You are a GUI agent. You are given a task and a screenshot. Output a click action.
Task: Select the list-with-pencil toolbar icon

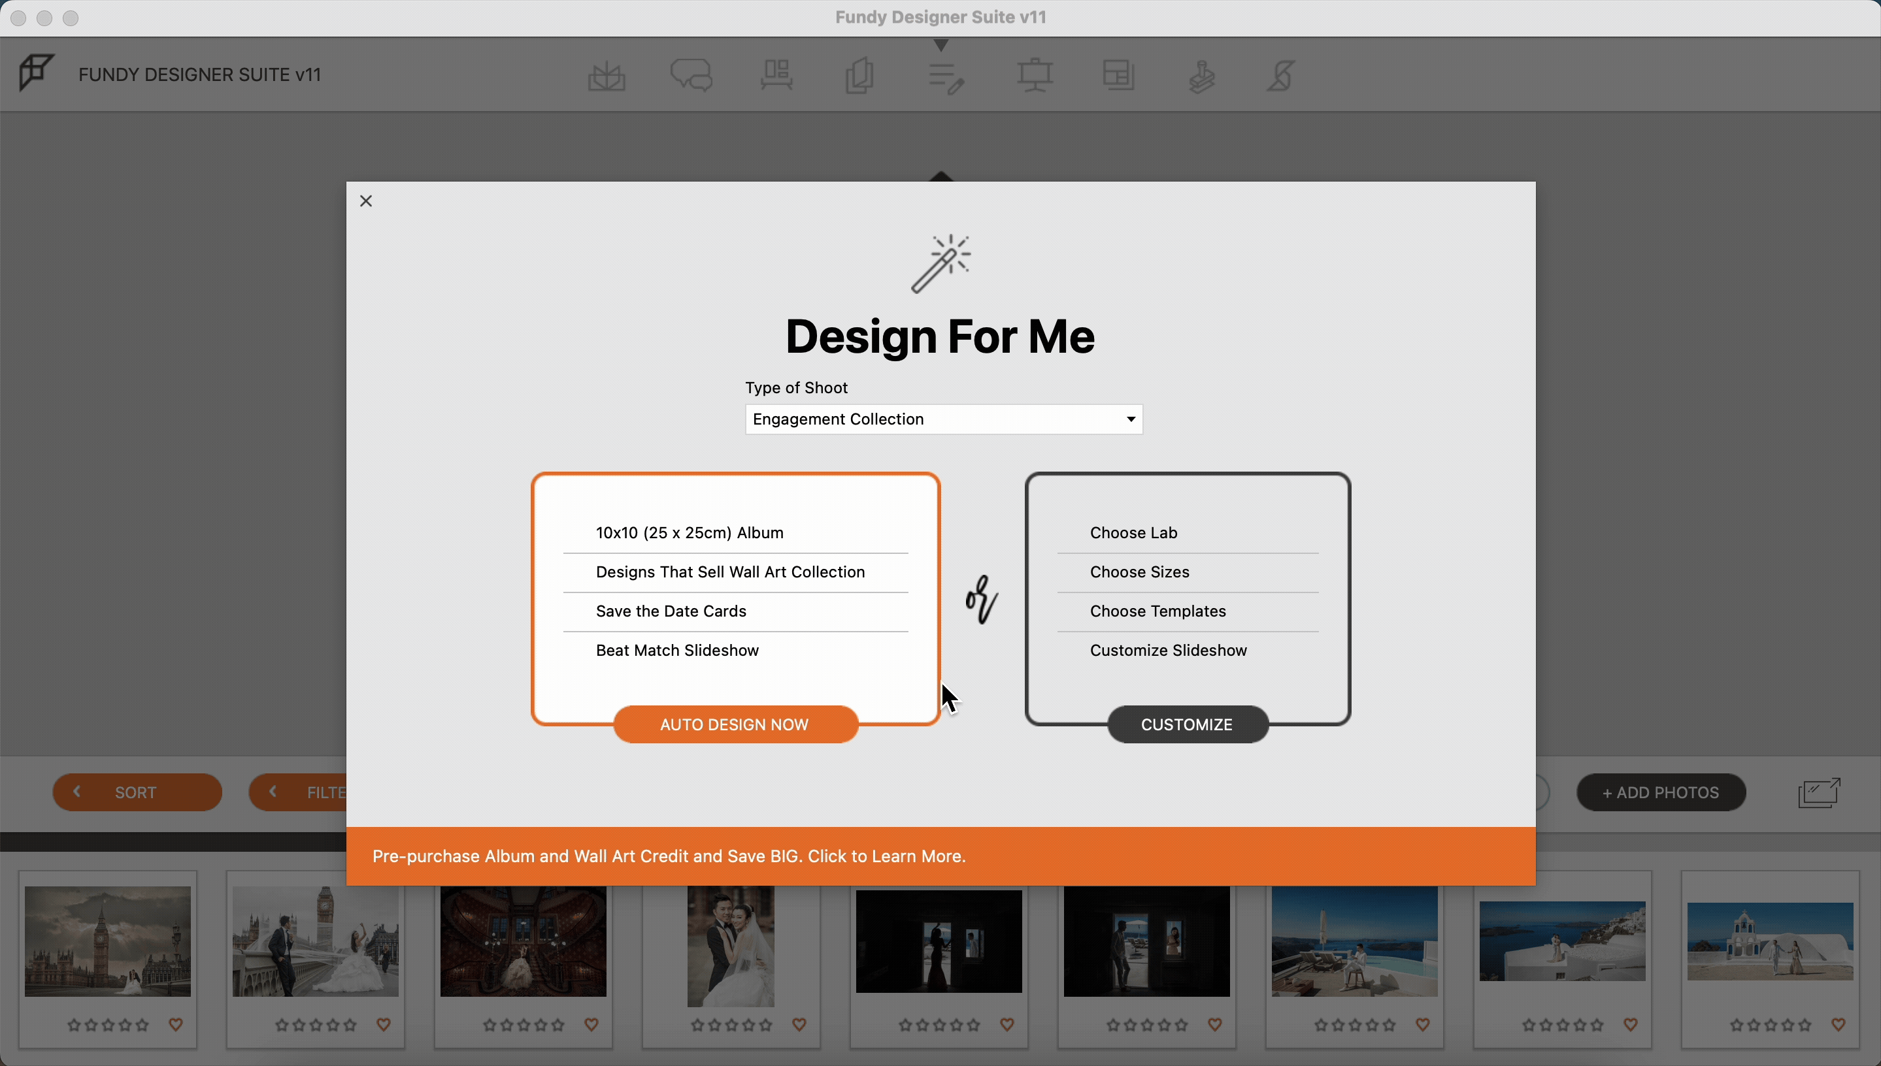pos(946,78)
